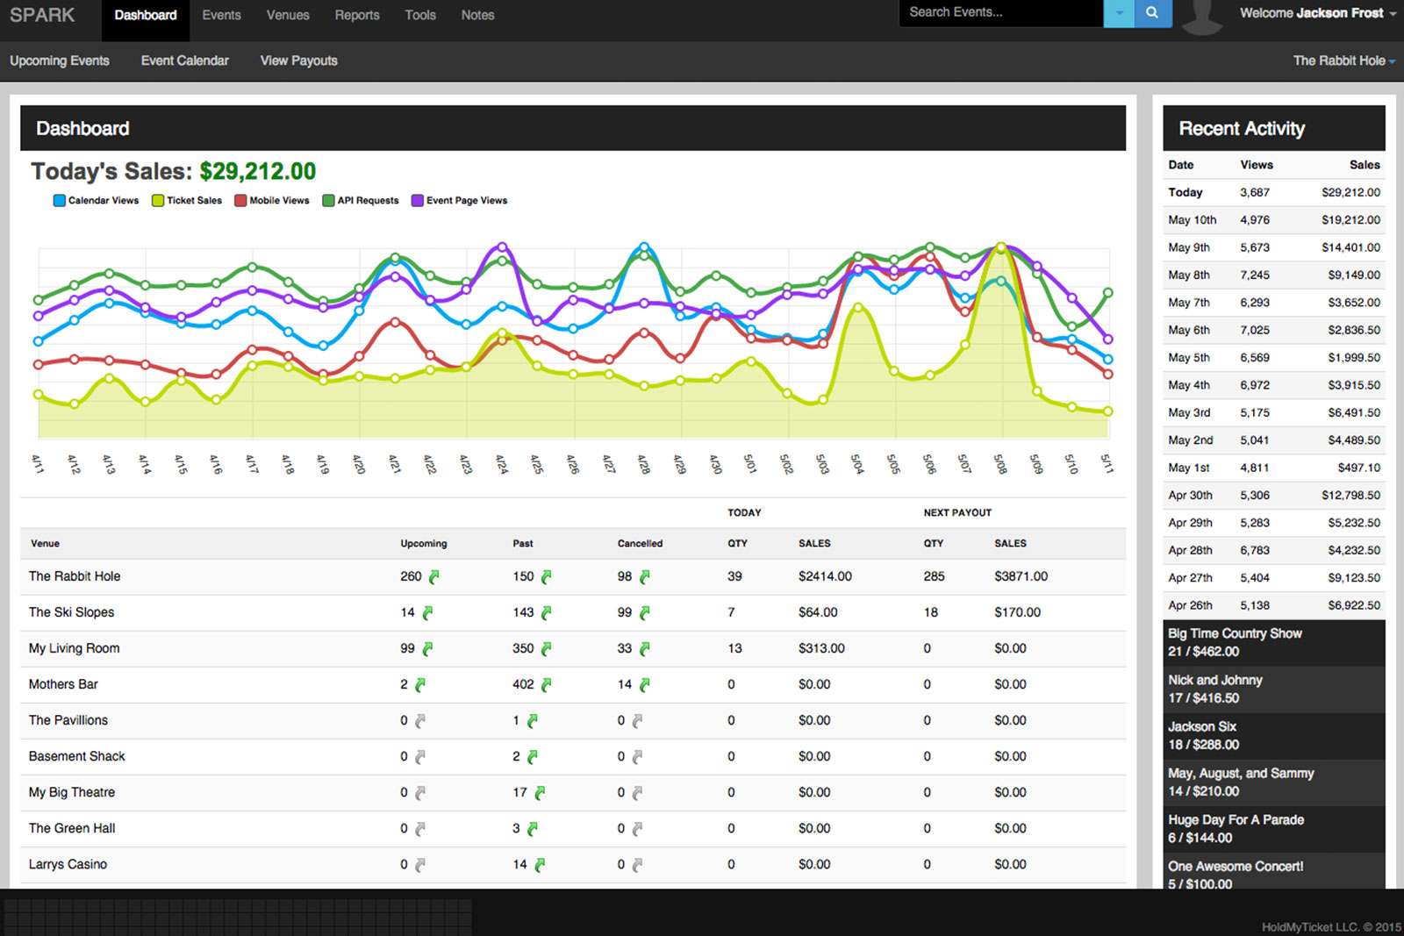Image resolution: width=1404 pixels, height=936 pixels.
Task: Switch to the Venues tab
Action: [288, 16]
